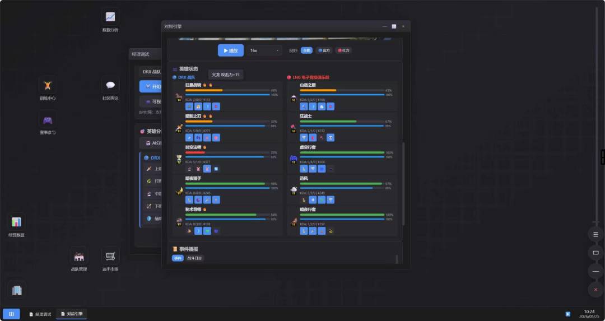The width and height of the screenshot is (605, 321).
Task: Click the match panel vertical scrollbar
Action: [403, 184]
